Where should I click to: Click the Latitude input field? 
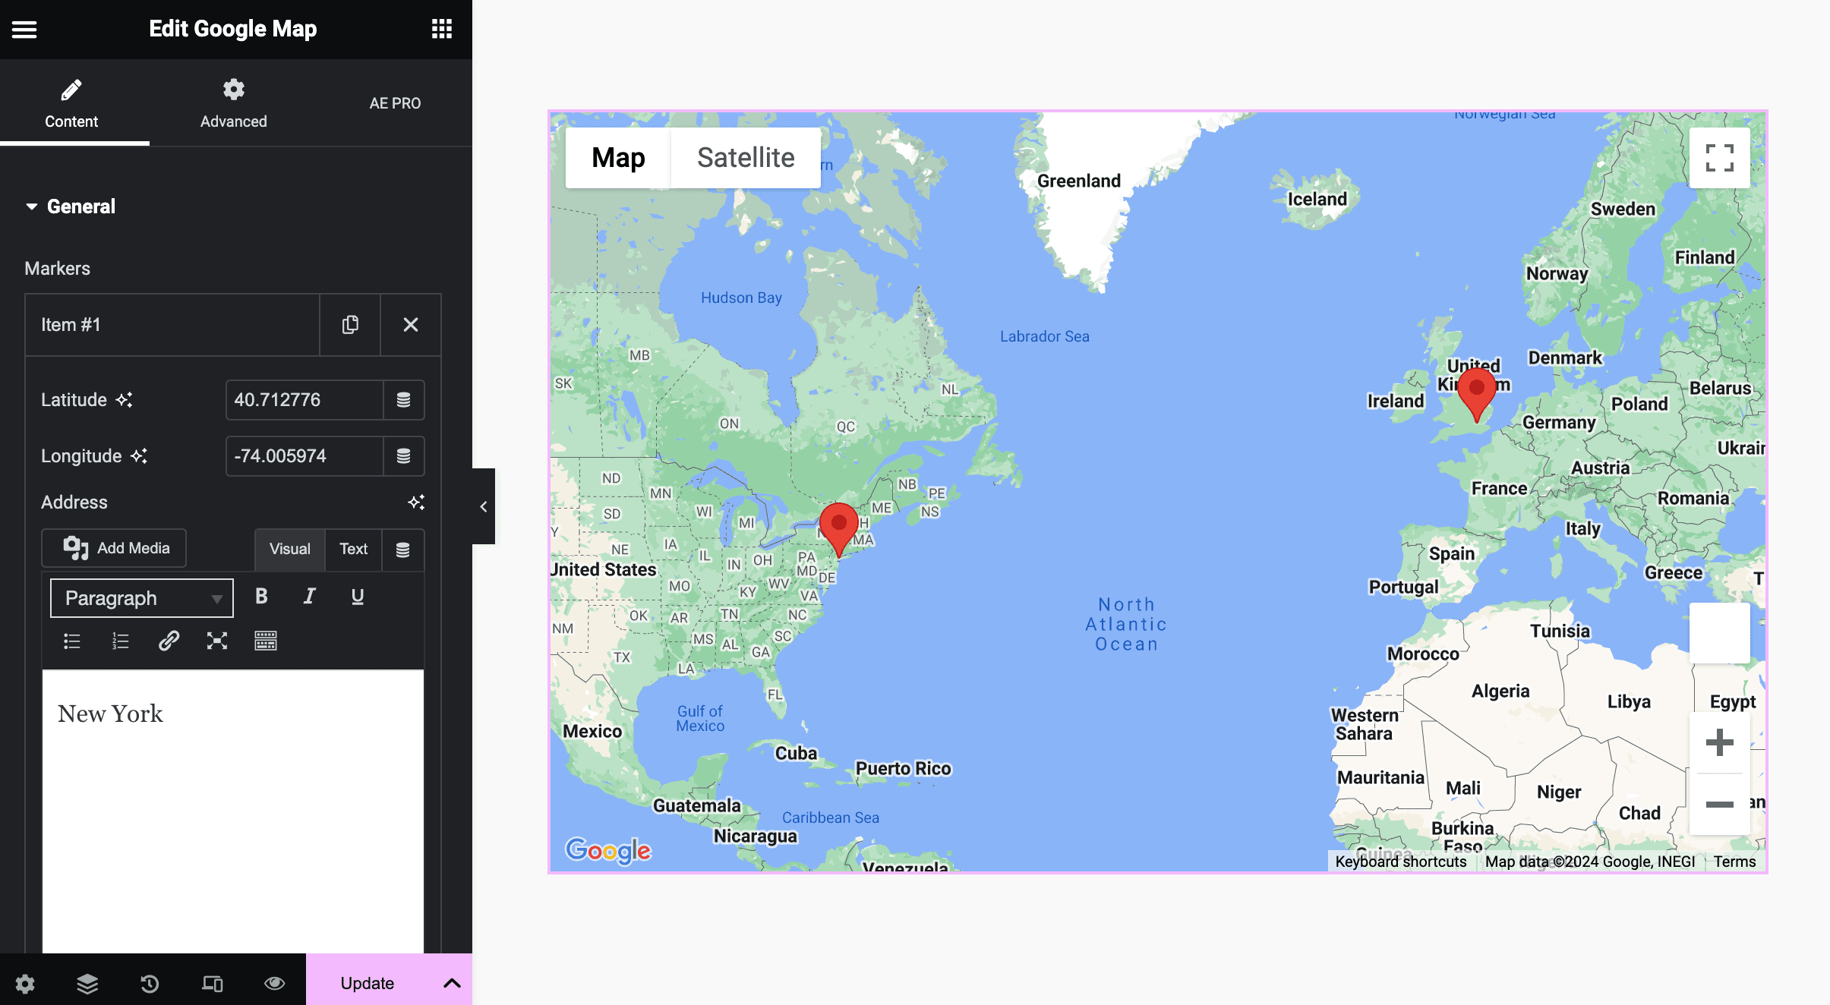[304, 400]
